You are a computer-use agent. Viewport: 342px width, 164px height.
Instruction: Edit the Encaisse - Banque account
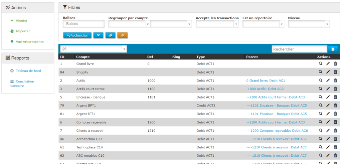(328, 97)
